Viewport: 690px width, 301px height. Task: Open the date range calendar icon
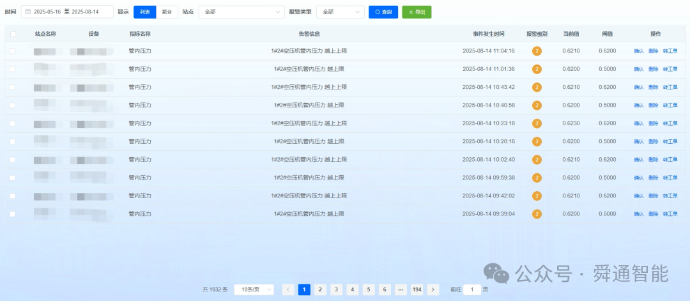click(28, 12)
